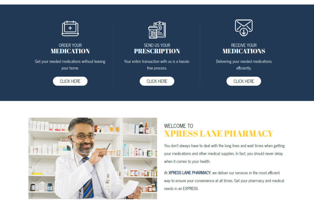
Task: Open the pharmacist photo
Action: tap(93, 158)
